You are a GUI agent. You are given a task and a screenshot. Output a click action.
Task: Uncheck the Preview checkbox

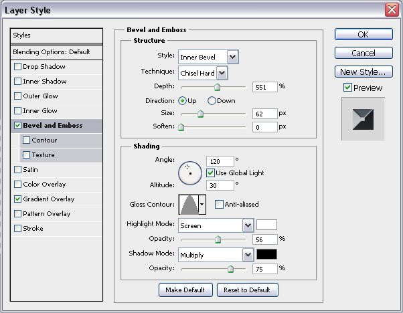coord(347,88)
